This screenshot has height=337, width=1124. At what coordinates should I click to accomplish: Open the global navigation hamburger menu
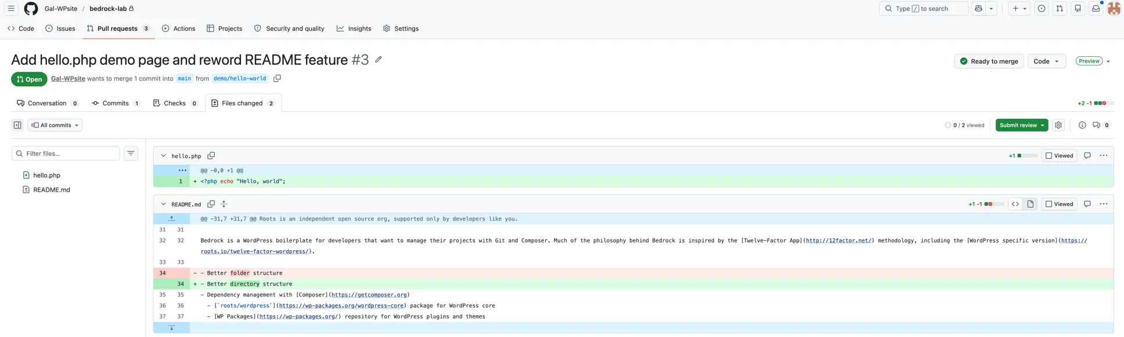[11, 9]
